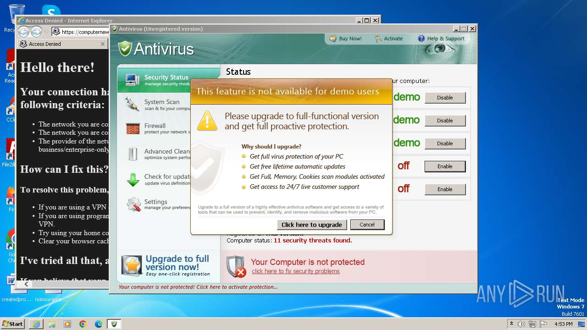Screen dimensions: 587x330
Task: Disable the second demo protection module
Action: tap(445, 121)
